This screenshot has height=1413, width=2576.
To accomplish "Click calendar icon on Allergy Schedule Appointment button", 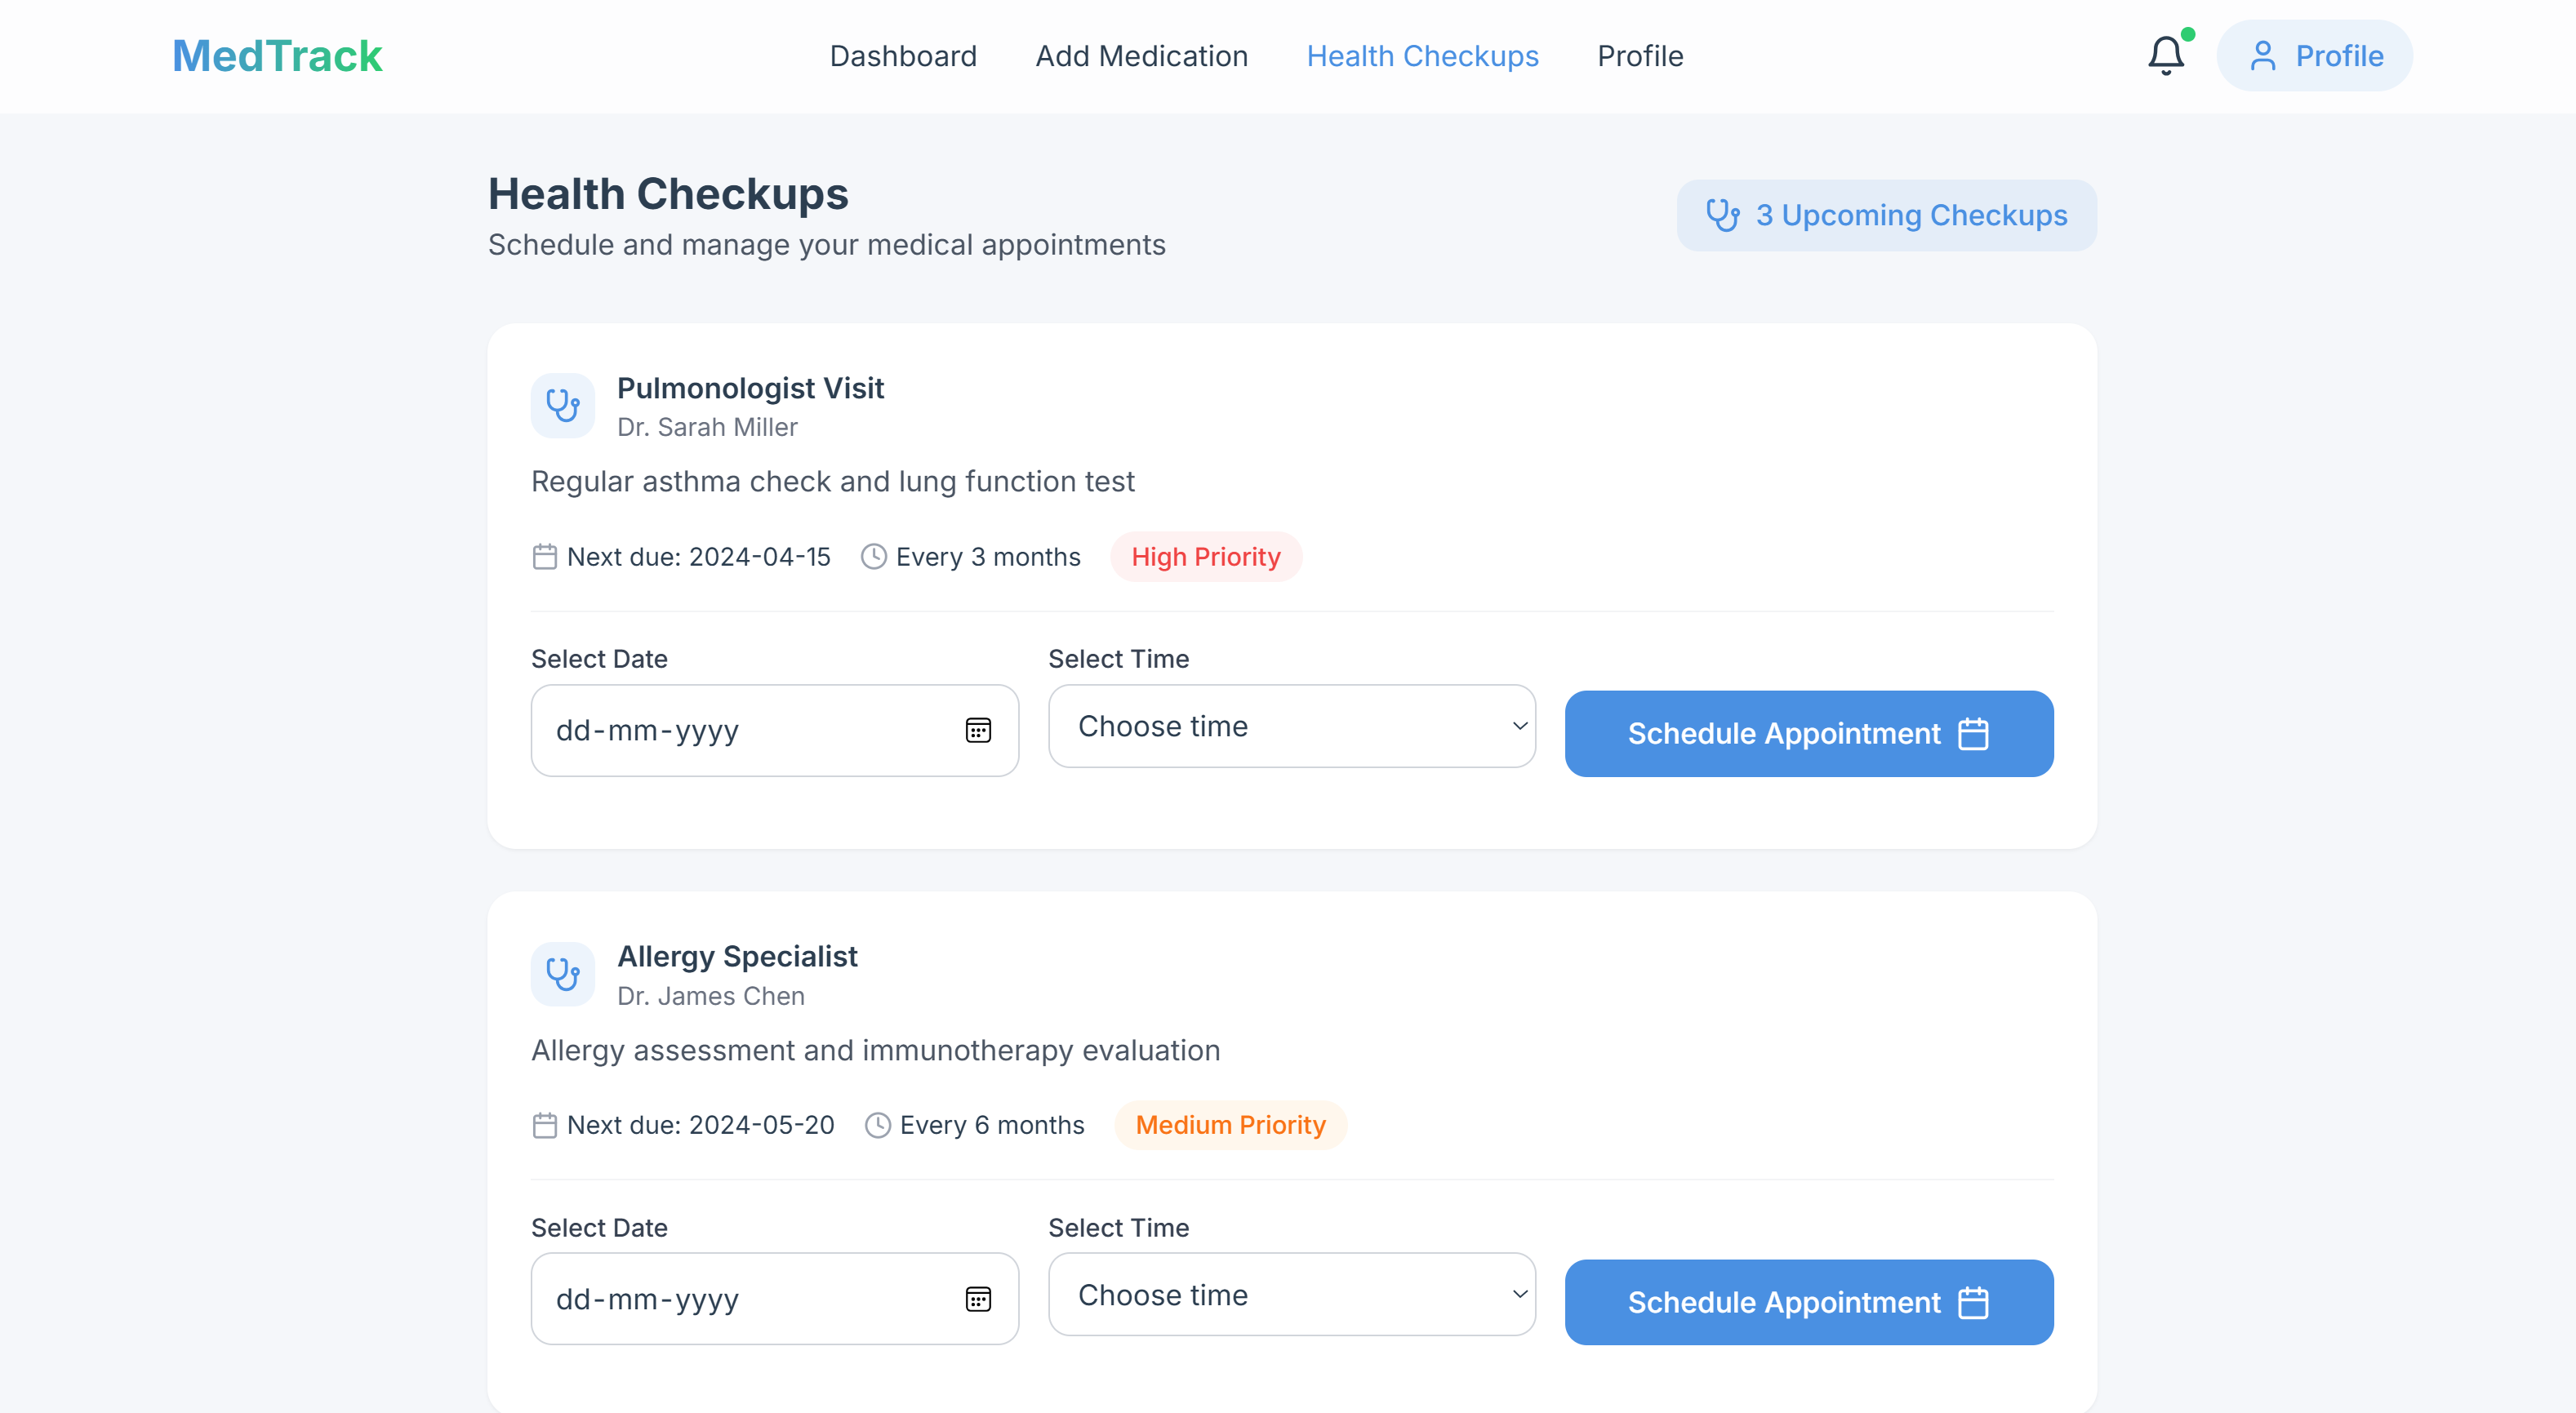I will (x=1973, y=1303).
